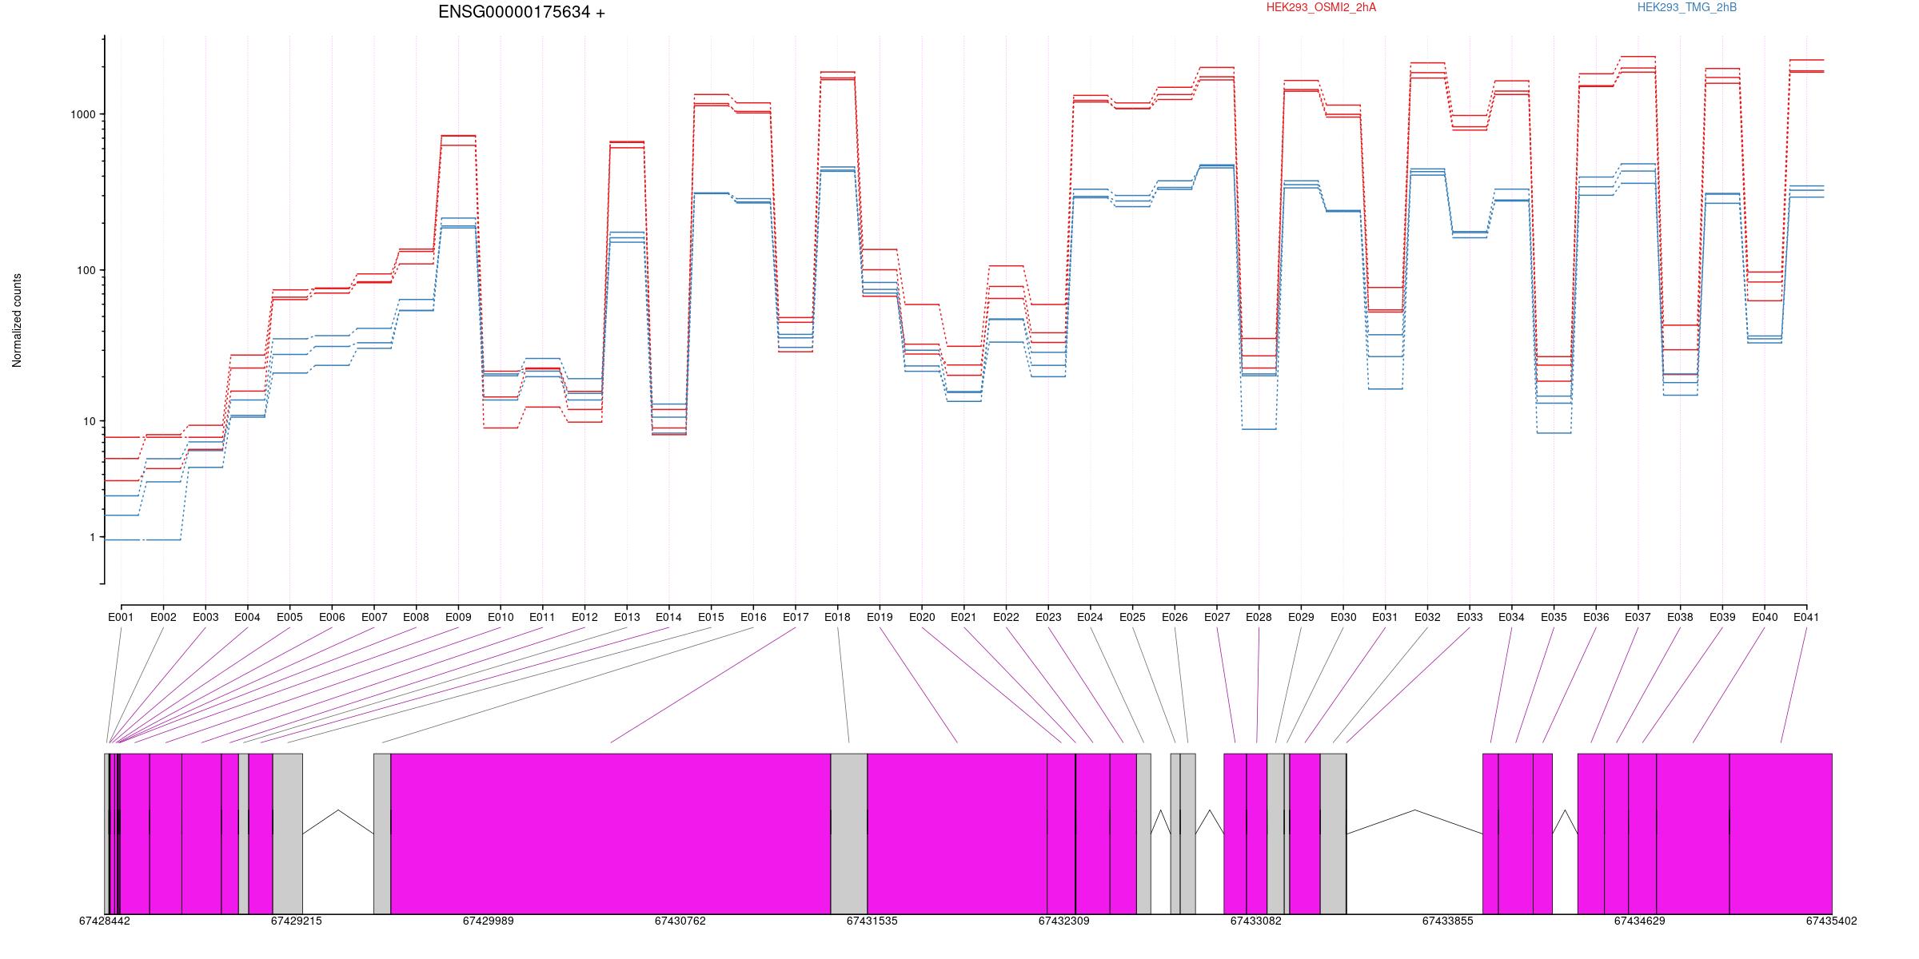Click genomic coordinate 67432309

1064,921
